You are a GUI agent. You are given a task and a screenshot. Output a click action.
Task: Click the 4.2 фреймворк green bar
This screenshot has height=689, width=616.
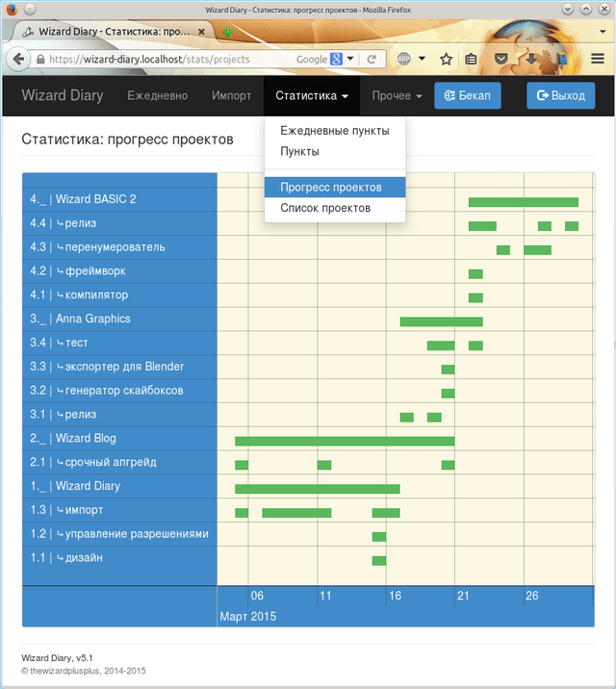tap(475, 274)
